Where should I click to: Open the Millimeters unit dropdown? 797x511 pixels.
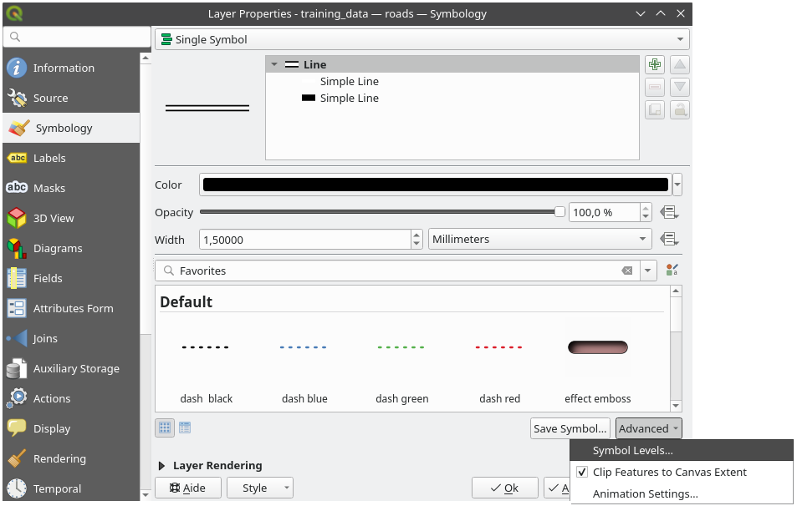(x=539, y=240)
